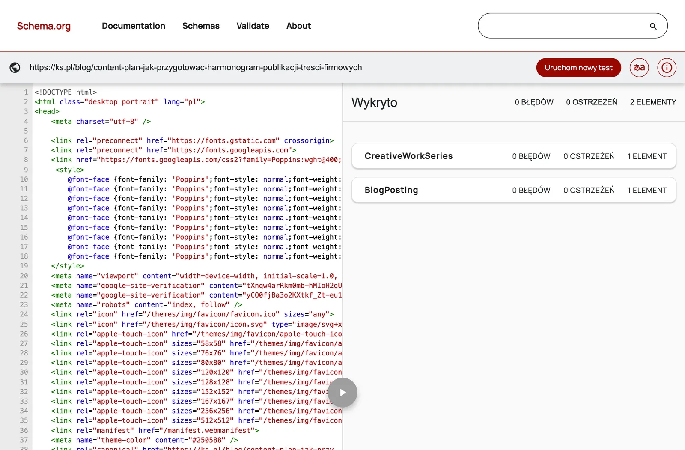Image resolution: width=685 pixels, height=450 pixels.
Task: Go to the Schema.org home logo
Action: (x=44, y=26)
